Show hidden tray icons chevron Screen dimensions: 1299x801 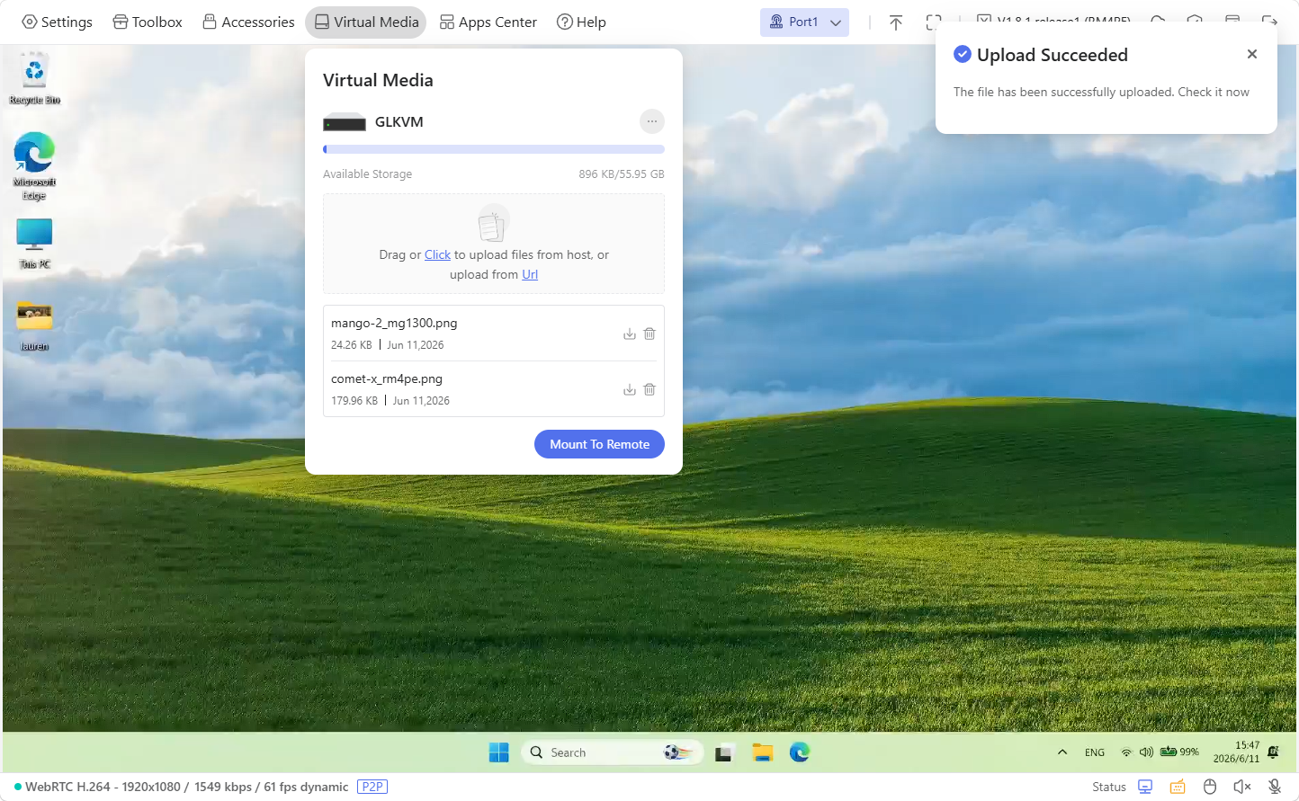[x=1062, y=752]
